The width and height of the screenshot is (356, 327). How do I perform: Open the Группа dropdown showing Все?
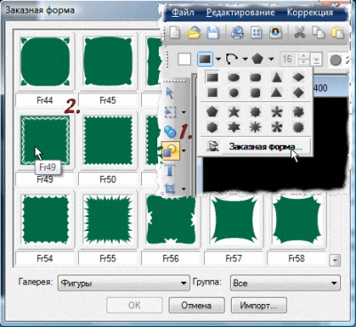285,283
